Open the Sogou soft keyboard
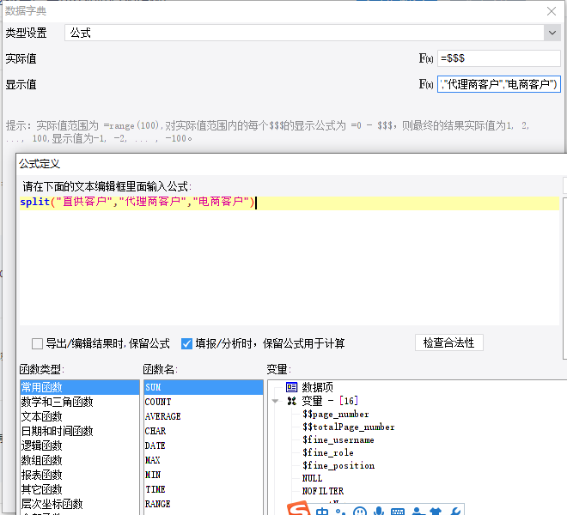Screen dimensions: 567x515 click(x=398, y=512)
